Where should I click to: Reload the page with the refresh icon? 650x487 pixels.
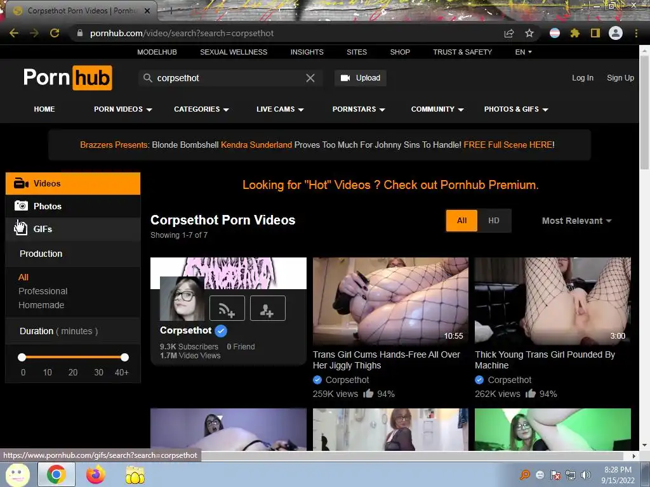[55, 33]
